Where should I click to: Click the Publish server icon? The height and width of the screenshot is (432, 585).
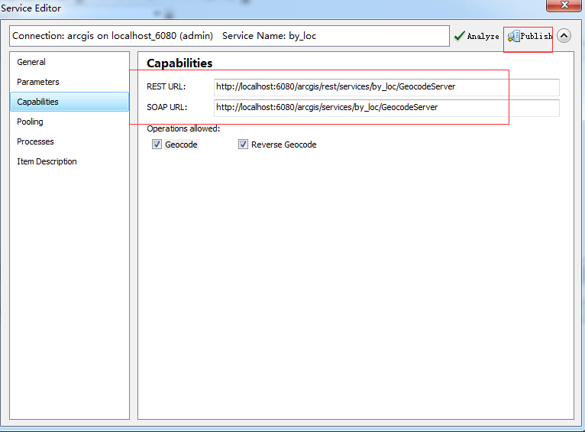(x=513, y=36)
